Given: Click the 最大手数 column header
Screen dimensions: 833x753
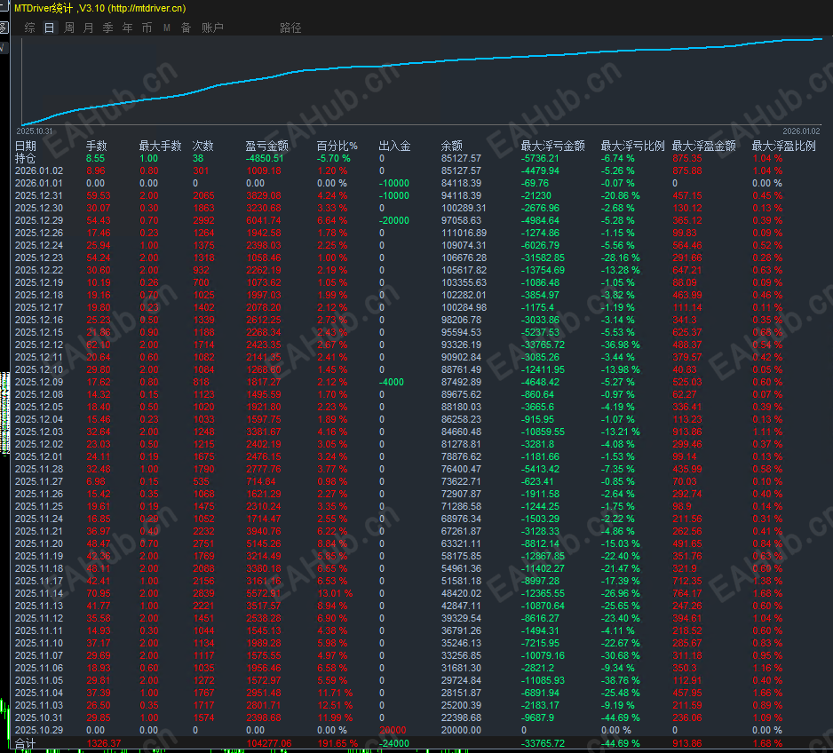Looking at the screenshot, I should point(161,146).
